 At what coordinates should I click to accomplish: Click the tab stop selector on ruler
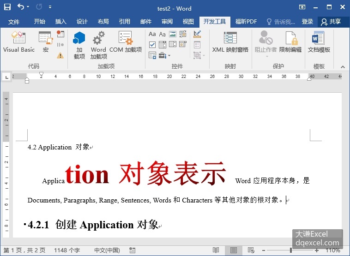pyautogui.click(x=7, y=77)
